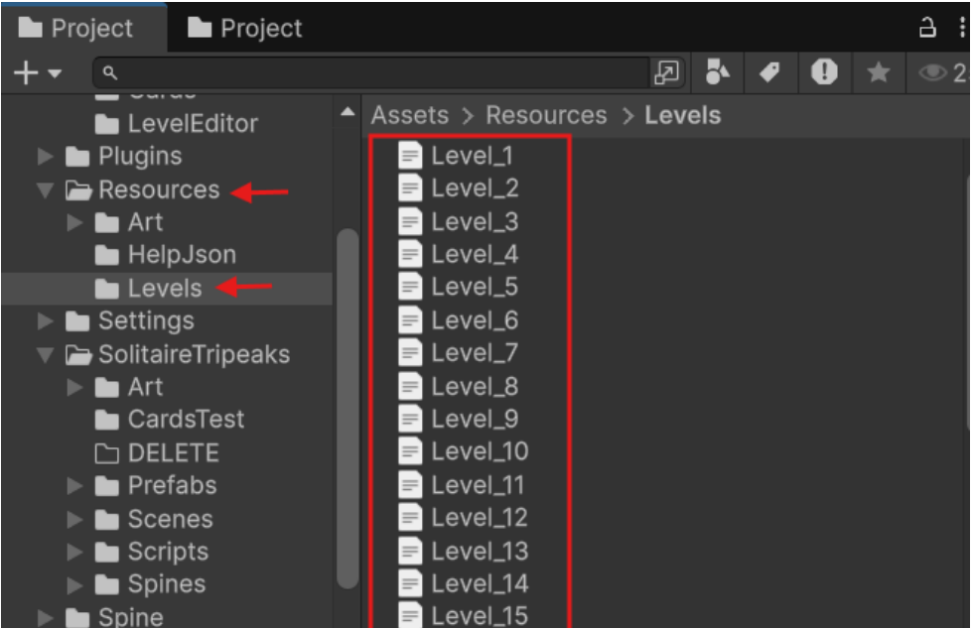Image resolution: width=973 pixels, height=628 pixels.
Task: Click the Search by Import Log Type icon
Action: click(824, 72)
